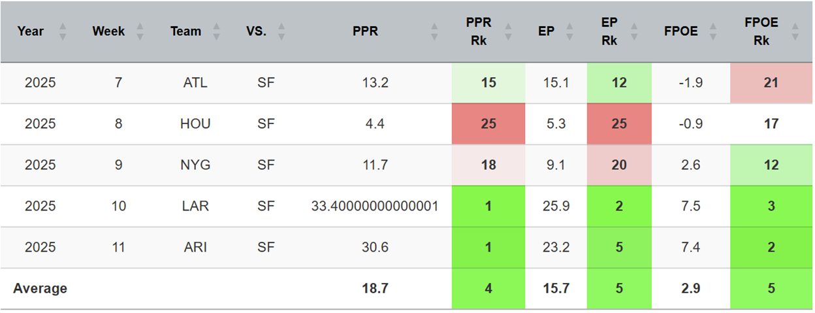Click the Week 11 cell
This screenshot has height=313, width=815.
pos(118,247)
